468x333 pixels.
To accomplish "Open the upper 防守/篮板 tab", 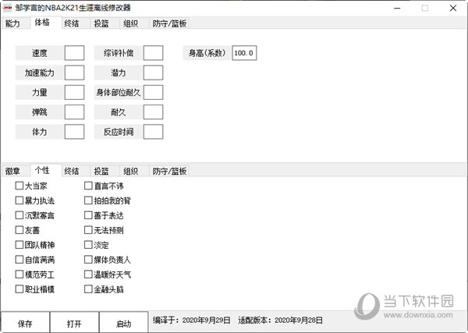I will (x=169, y=23).
